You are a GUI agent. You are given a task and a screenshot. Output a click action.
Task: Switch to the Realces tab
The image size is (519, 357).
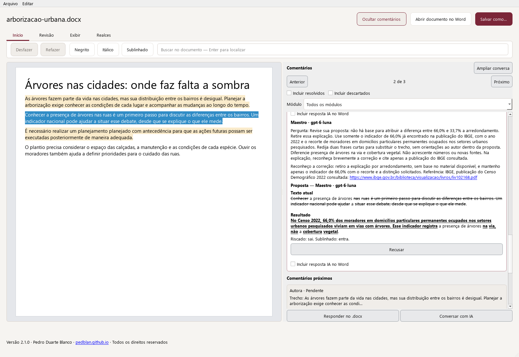pos(104,35)
